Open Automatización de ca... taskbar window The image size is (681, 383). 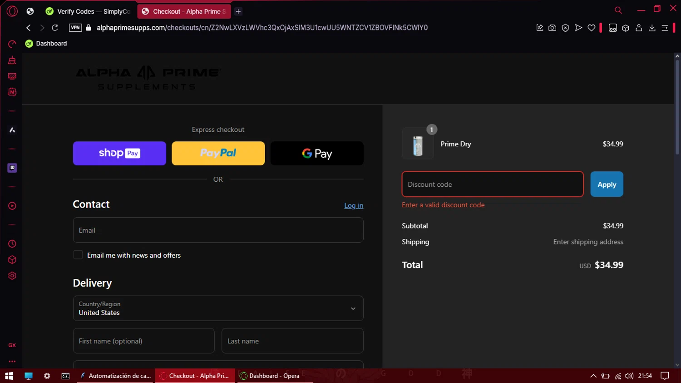116,376
